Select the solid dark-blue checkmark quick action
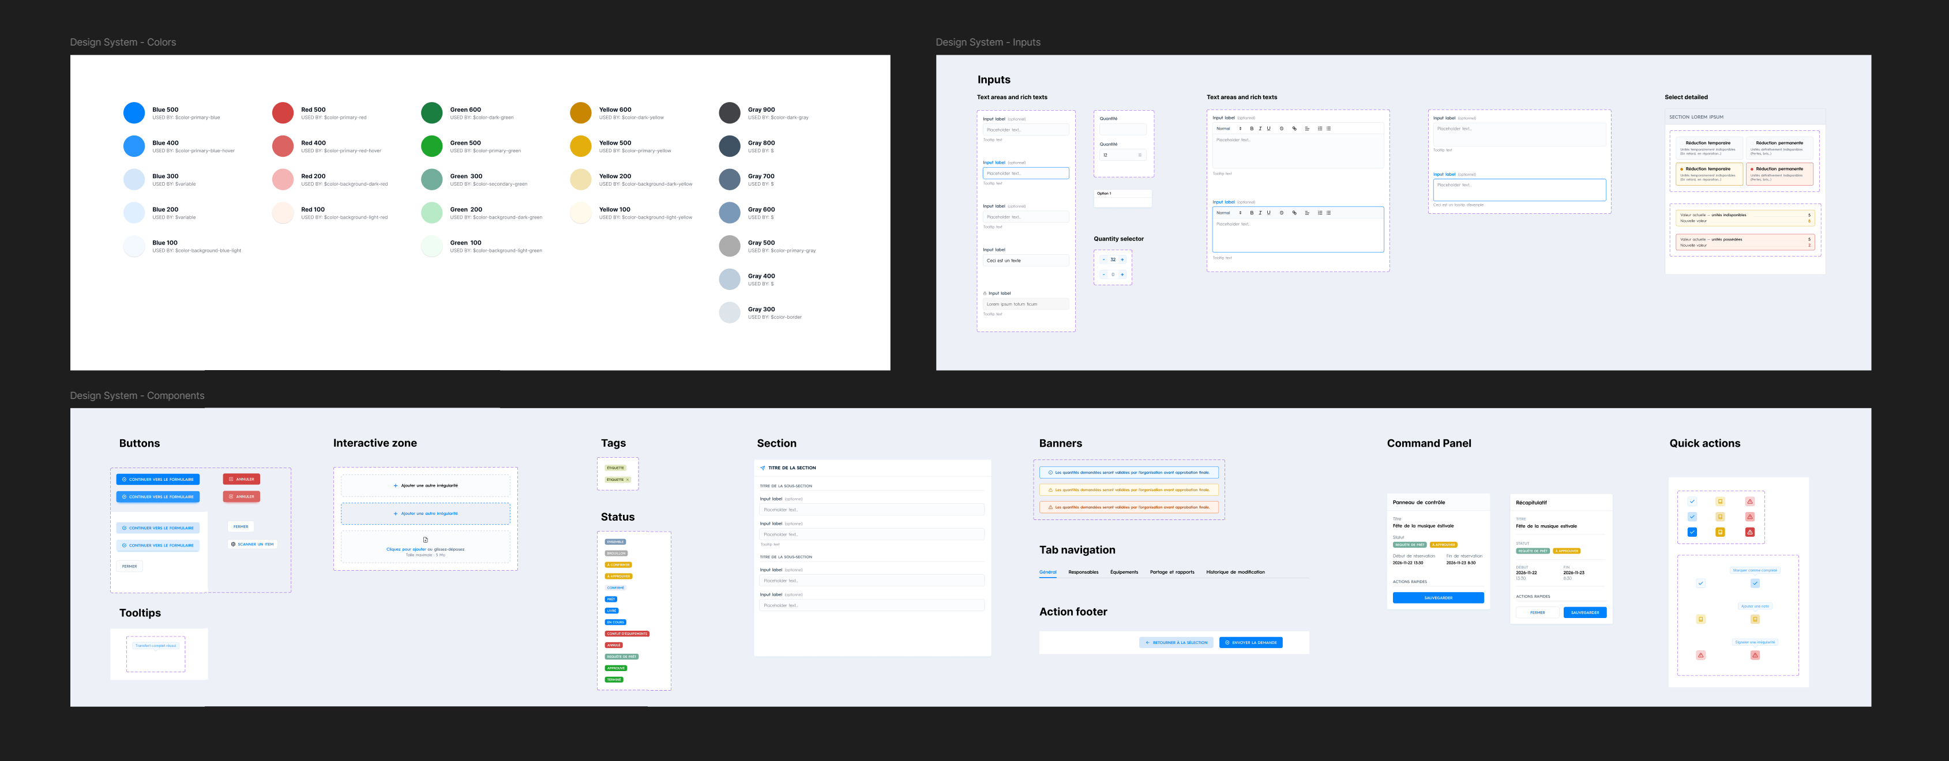Screen dimensions: 1949x761 [x=1692, y=533]
